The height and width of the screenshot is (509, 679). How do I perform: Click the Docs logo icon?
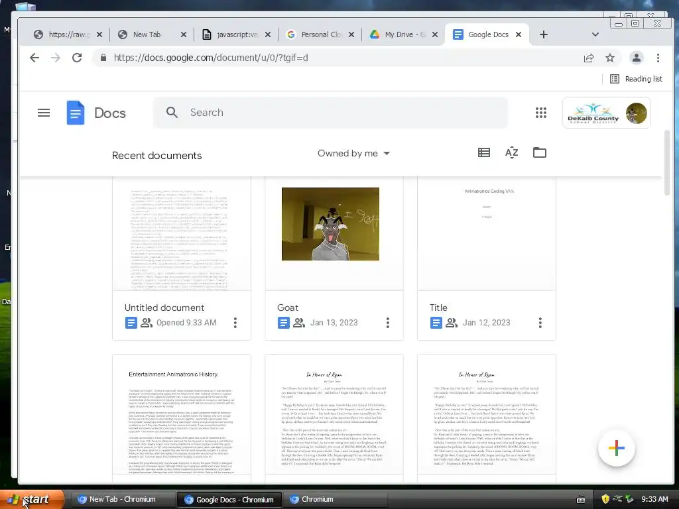[x=76, y=113]
